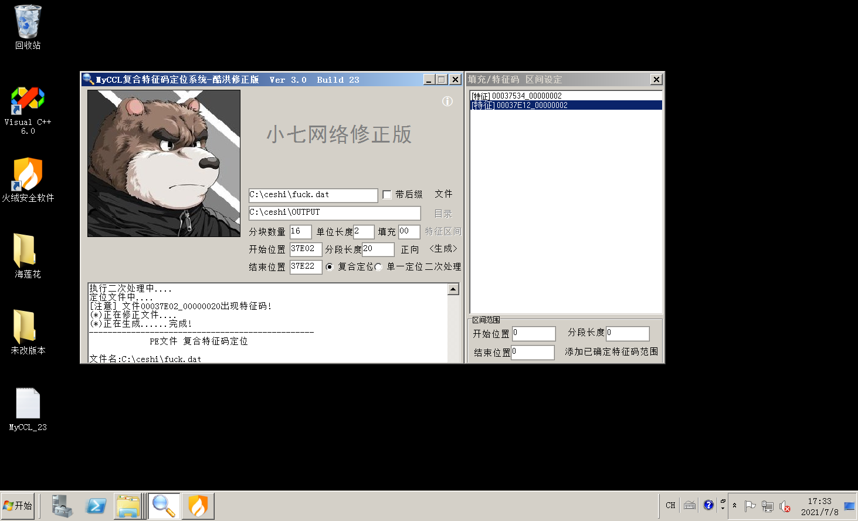Click the 结束位置 field showing 37E22
This screenshot has height=521, width=858.
pos(306,267)
